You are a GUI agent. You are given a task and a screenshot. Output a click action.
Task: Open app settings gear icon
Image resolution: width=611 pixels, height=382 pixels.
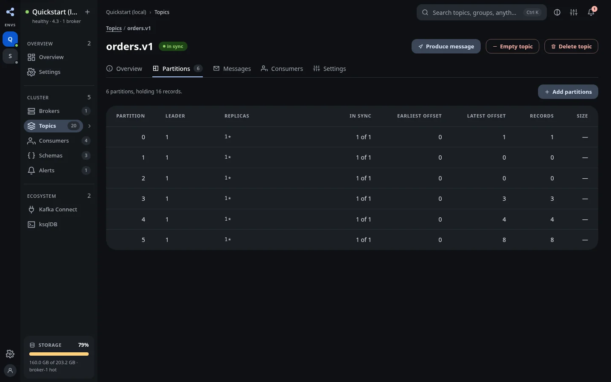pos(10,354)
